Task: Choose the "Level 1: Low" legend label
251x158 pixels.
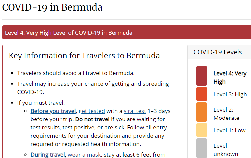Action: coord(229,130)
